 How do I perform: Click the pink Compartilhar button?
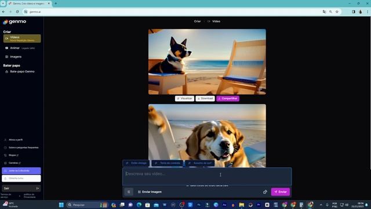228,99
